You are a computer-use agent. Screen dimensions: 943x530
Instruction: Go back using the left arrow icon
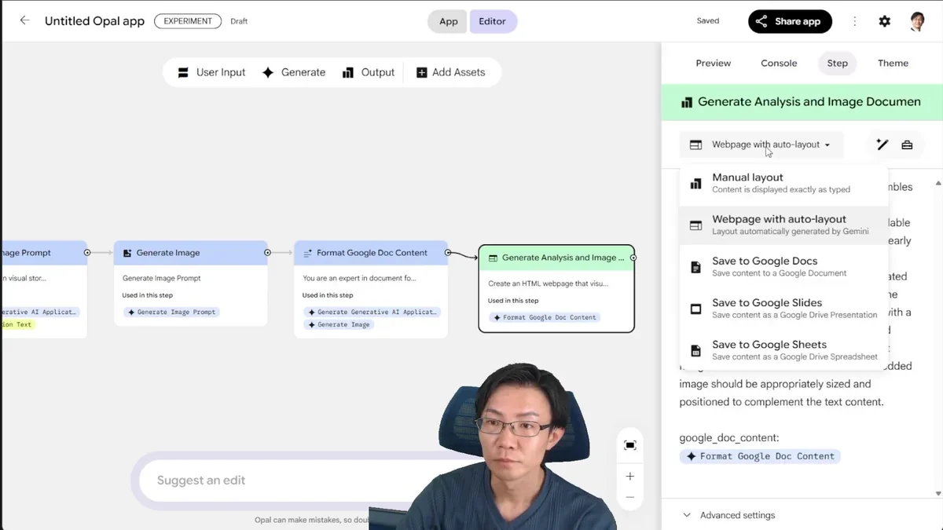[24, 20]
